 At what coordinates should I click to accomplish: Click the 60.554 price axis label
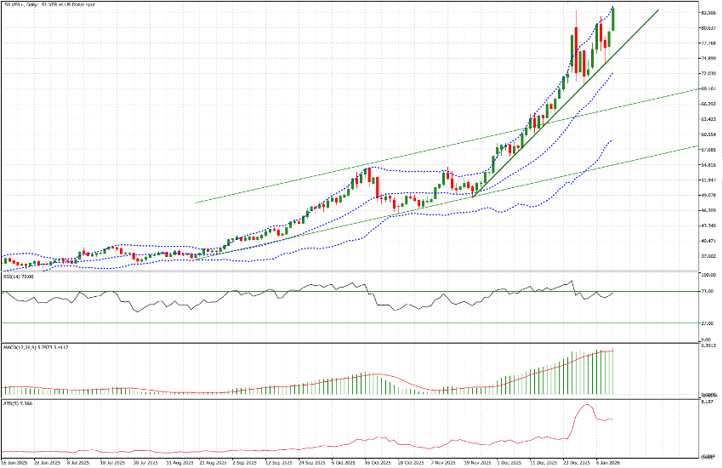[x=708, y=134]
